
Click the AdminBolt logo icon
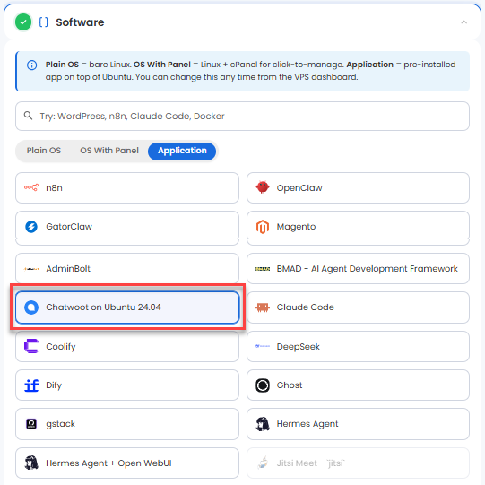[x=31, y=268]
